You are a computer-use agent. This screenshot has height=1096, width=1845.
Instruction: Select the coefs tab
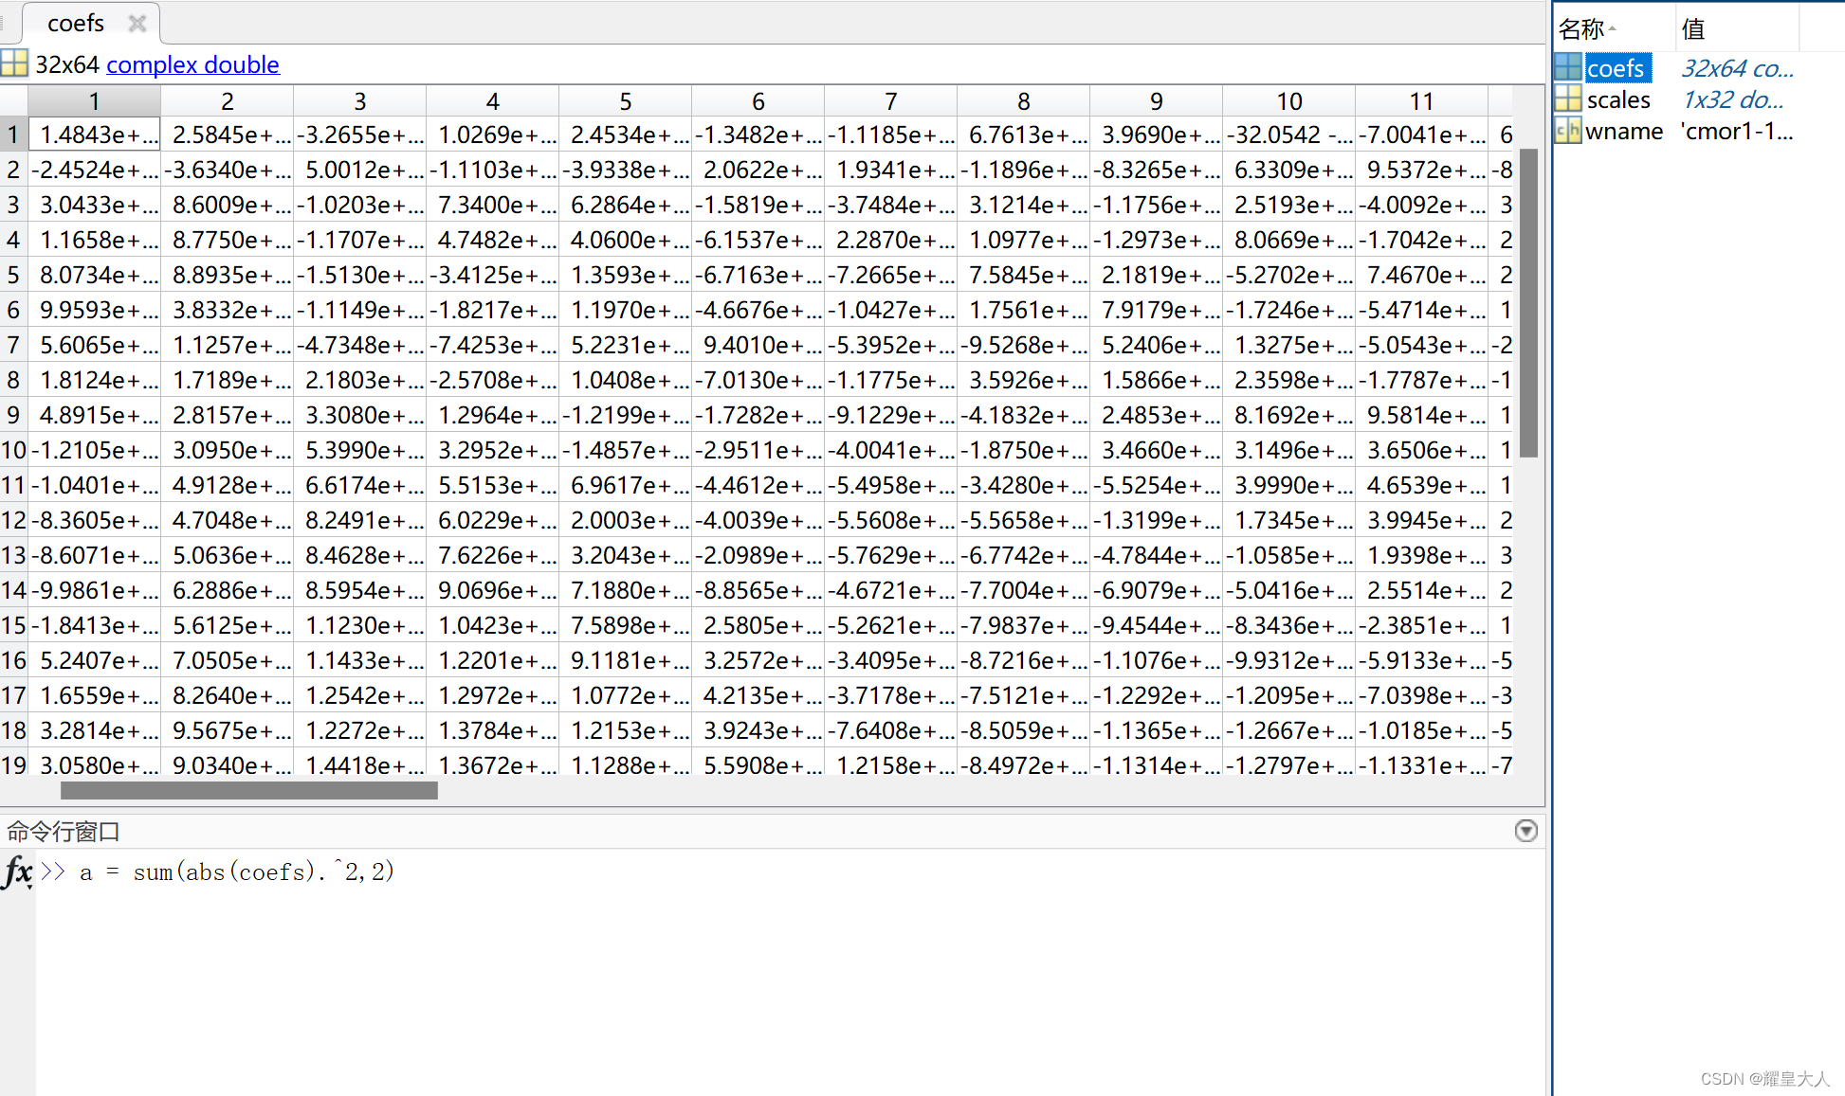click(76, 23)
